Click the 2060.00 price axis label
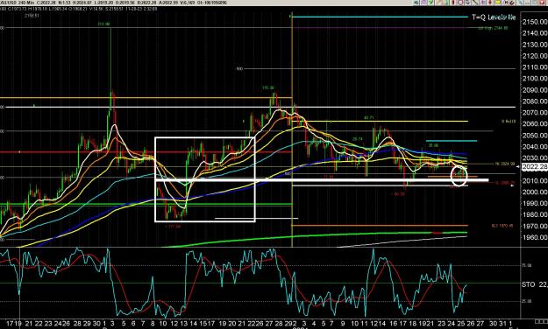 535,124
